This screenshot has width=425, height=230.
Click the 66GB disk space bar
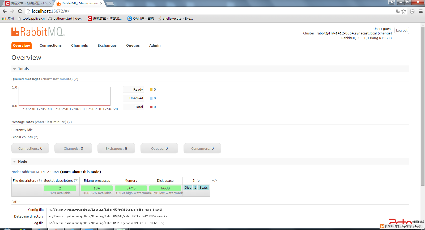[x=165, y=188]
